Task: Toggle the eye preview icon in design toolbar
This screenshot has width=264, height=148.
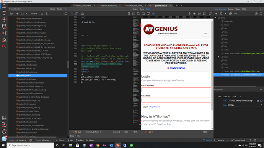Action: pos(194,14)
